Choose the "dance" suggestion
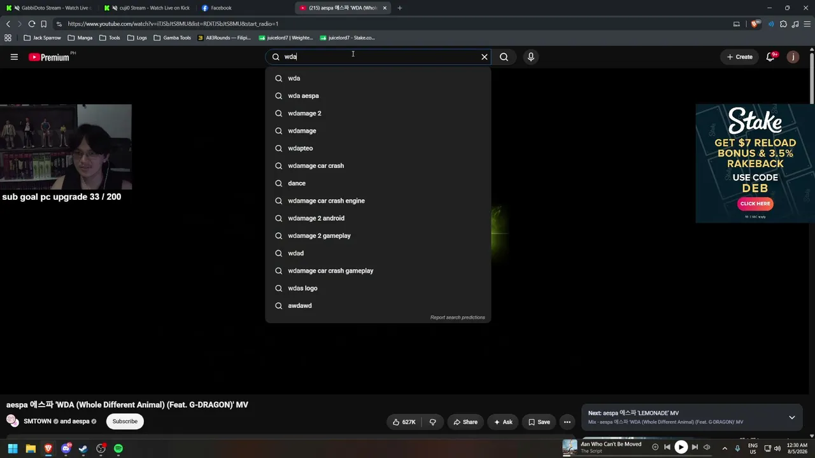Screen dimensions: 815x458 point(378,183)
